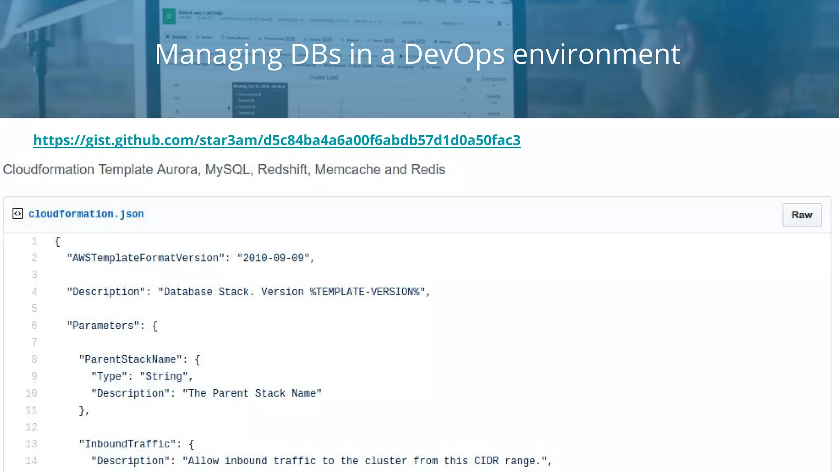Image resolution: width=839 pixels, height=472 pixels.
Task: Click The Parent Stack Name description line
Action: [206, 393]
